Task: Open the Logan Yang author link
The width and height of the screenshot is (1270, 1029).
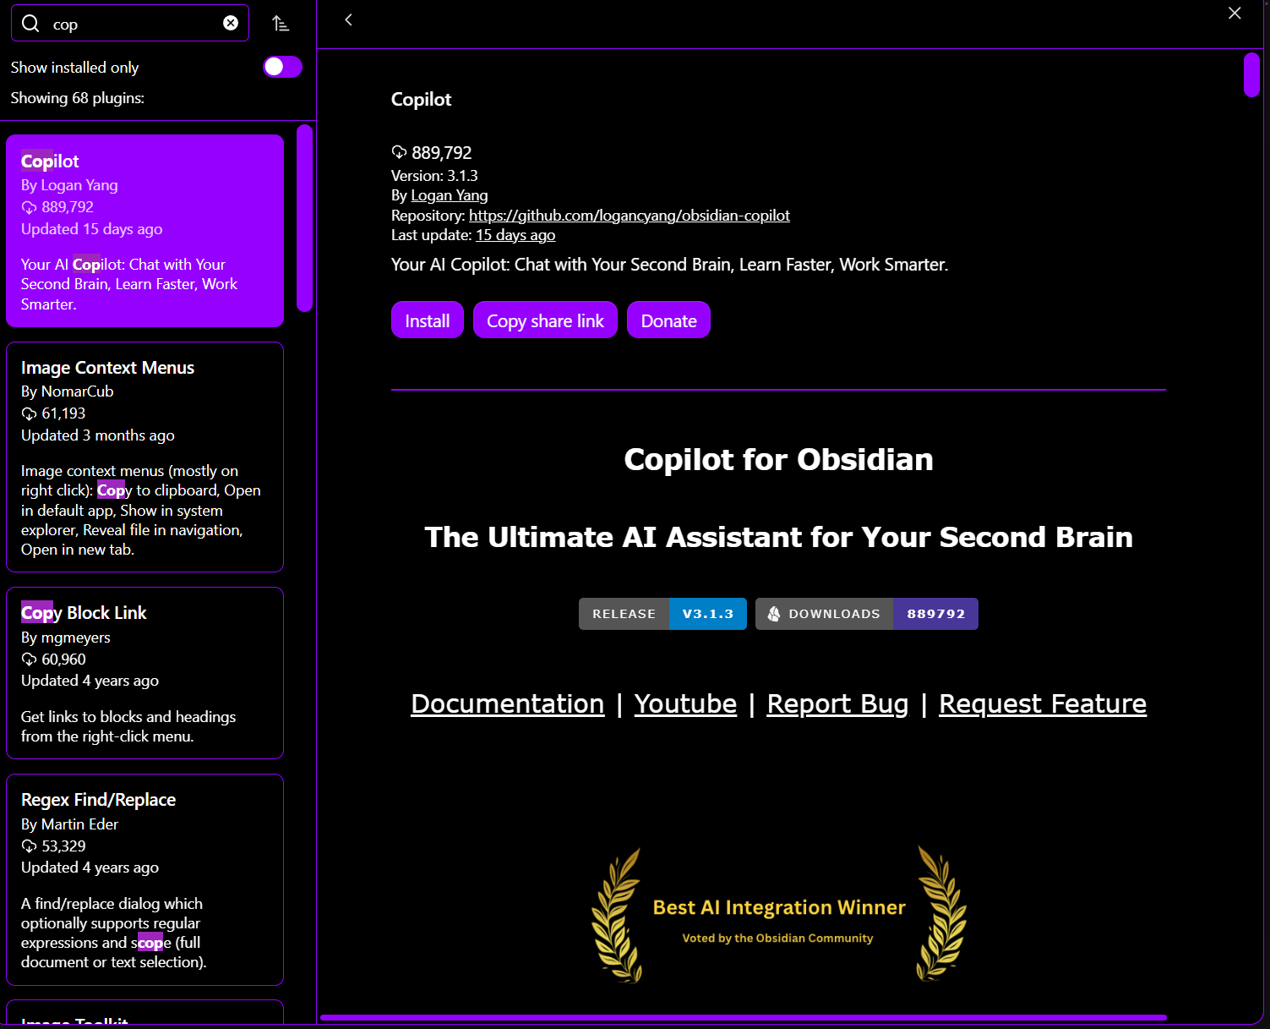Action: click(x=449, y=195)
